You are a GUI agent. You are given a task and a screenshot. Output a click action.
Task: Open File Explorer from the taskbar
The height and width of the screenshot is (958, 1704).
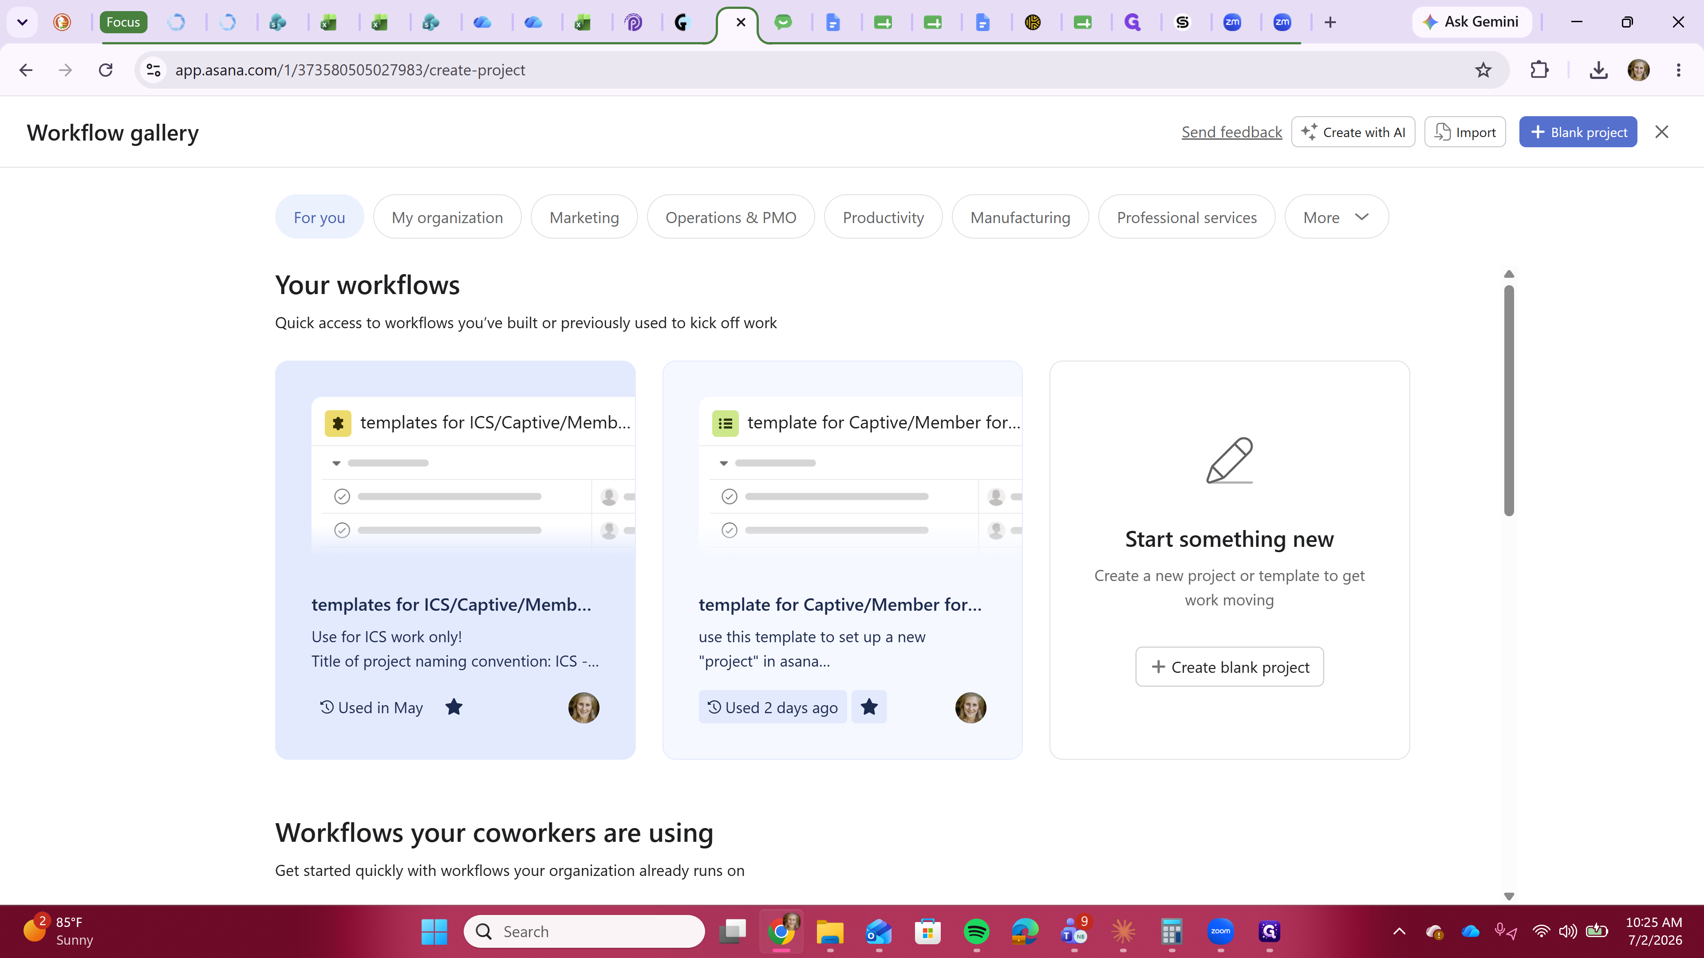[x=830, y=931]
